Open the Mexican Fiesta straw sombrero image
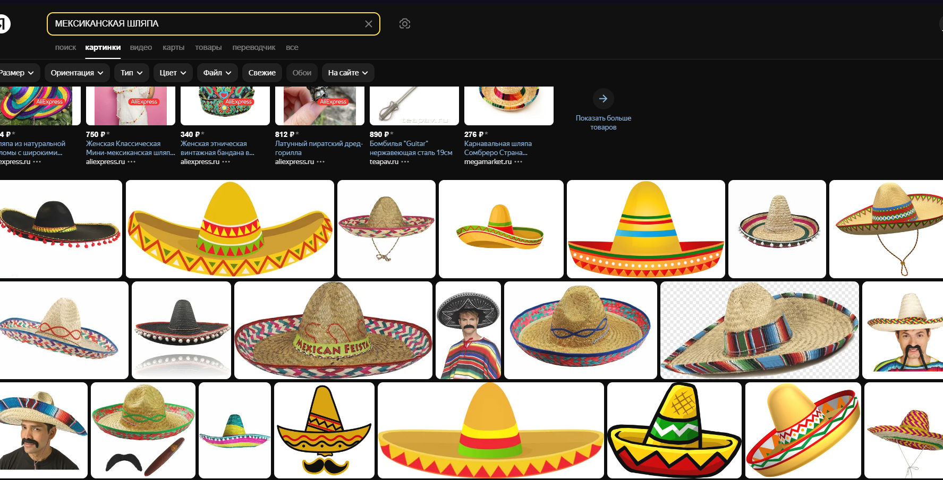The image size is (943, 480). pyautogui.click(x=333, y=330)
